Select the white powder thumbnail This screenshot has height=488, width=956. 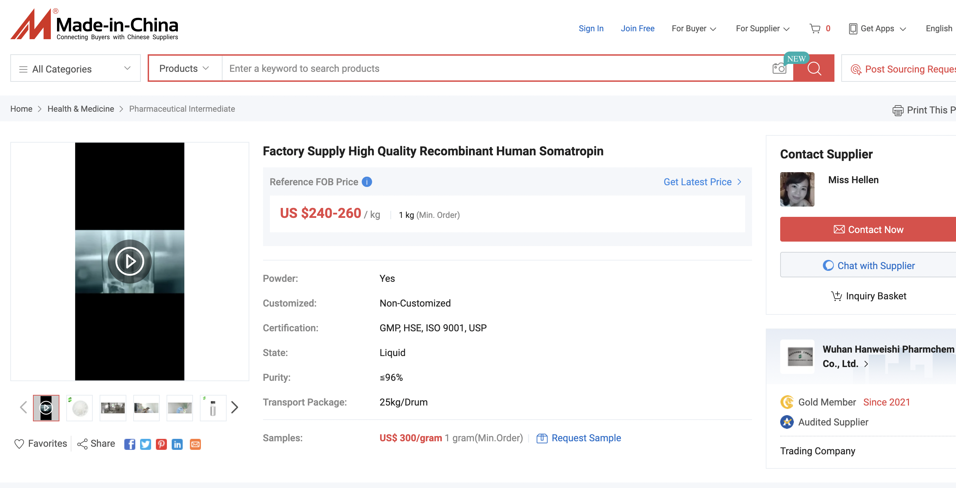pyautogui.click(x=79, y=408)
